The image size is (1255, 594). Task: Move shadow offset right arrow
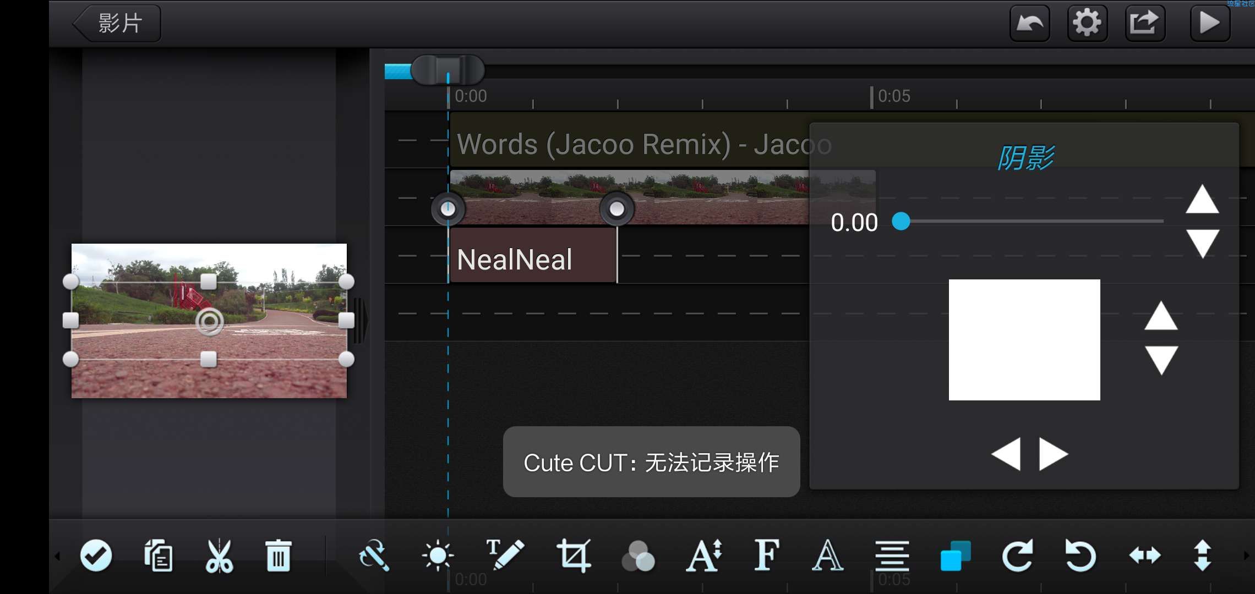(1054, 454)
